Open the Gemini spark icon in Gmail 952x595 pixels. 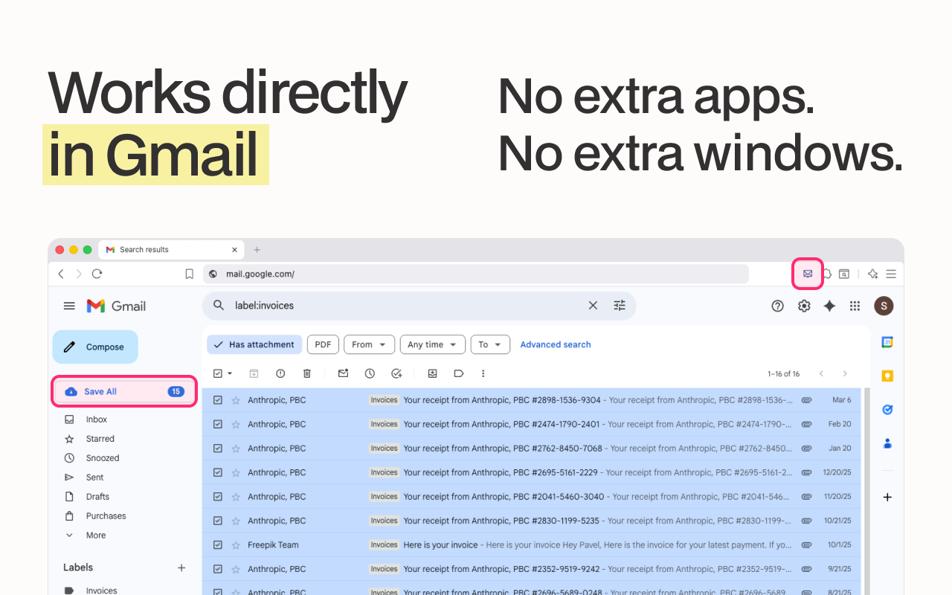(x=829, y=306)
